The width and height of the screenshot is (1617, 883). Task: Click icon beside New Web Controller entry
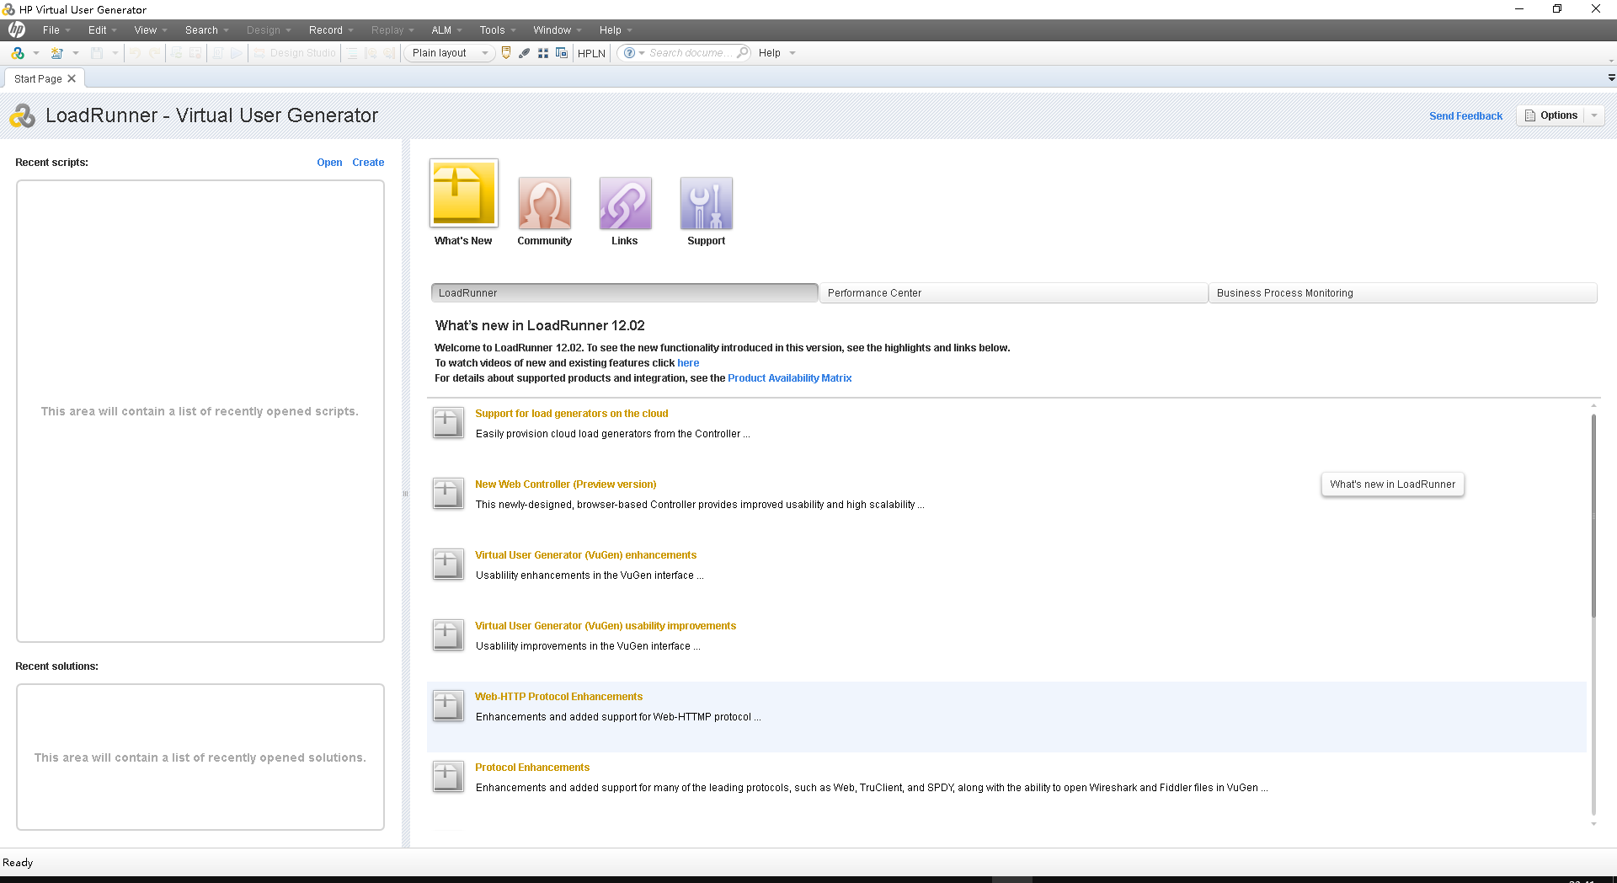pos(448,494)
